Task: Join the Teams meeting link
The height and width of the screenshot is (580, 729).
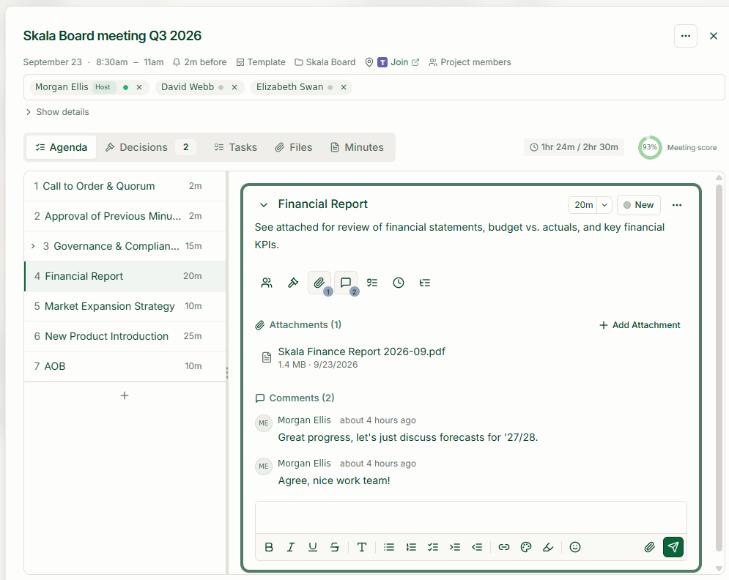Action: pyautogui.click(x=399, y=62)
